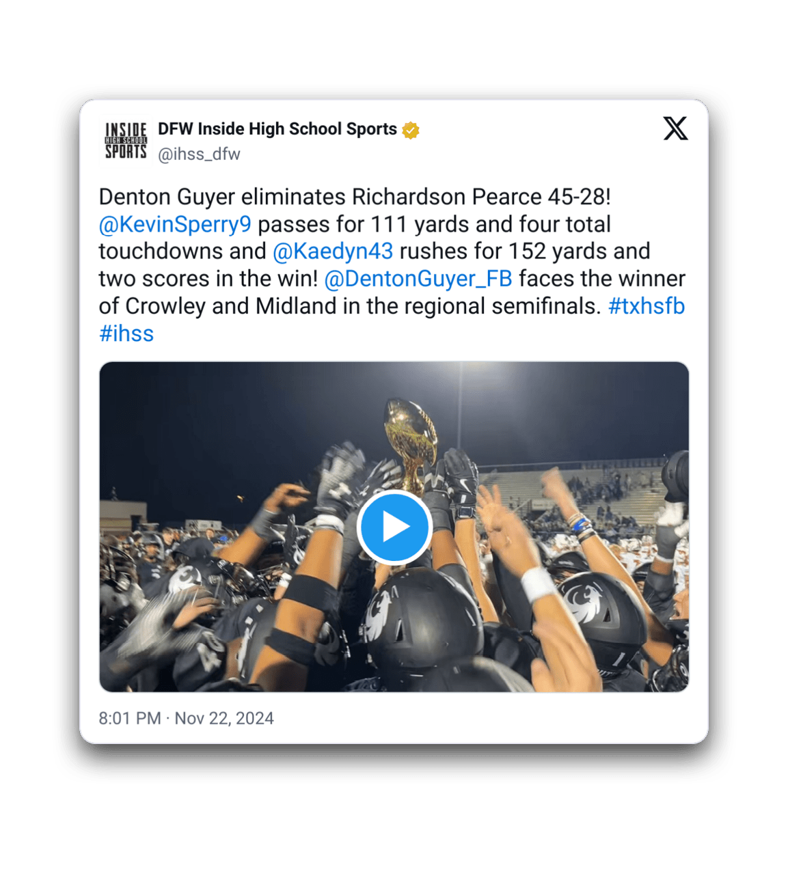Play the embedded video
788x880 pixels.
(394, 527)
